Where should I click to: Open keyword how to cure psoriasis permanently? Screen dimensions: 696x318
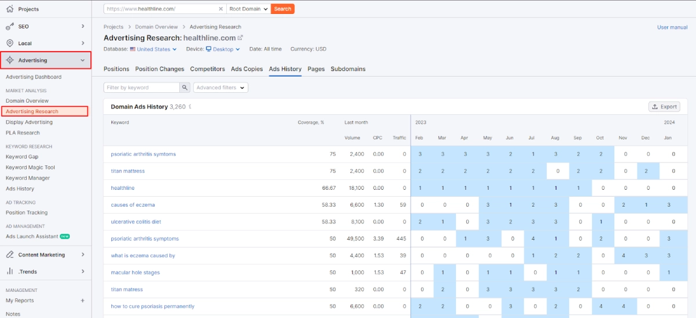[153, 306]
